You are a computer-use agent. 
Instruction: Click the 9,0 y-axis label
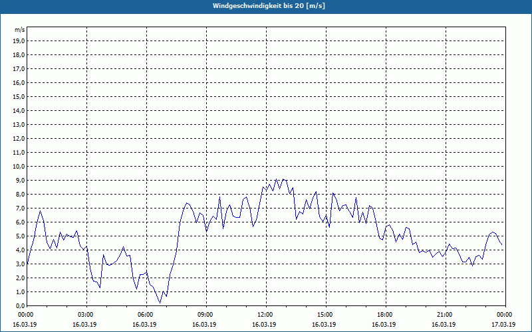21,180
